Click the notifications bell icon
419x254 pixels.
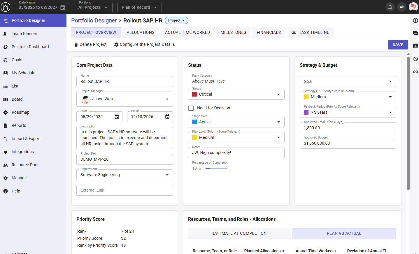(390, 7)
